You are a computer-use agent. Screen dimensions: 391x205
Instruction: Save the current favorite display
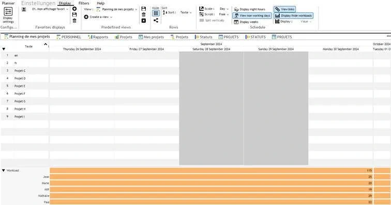tap(74, 14)
